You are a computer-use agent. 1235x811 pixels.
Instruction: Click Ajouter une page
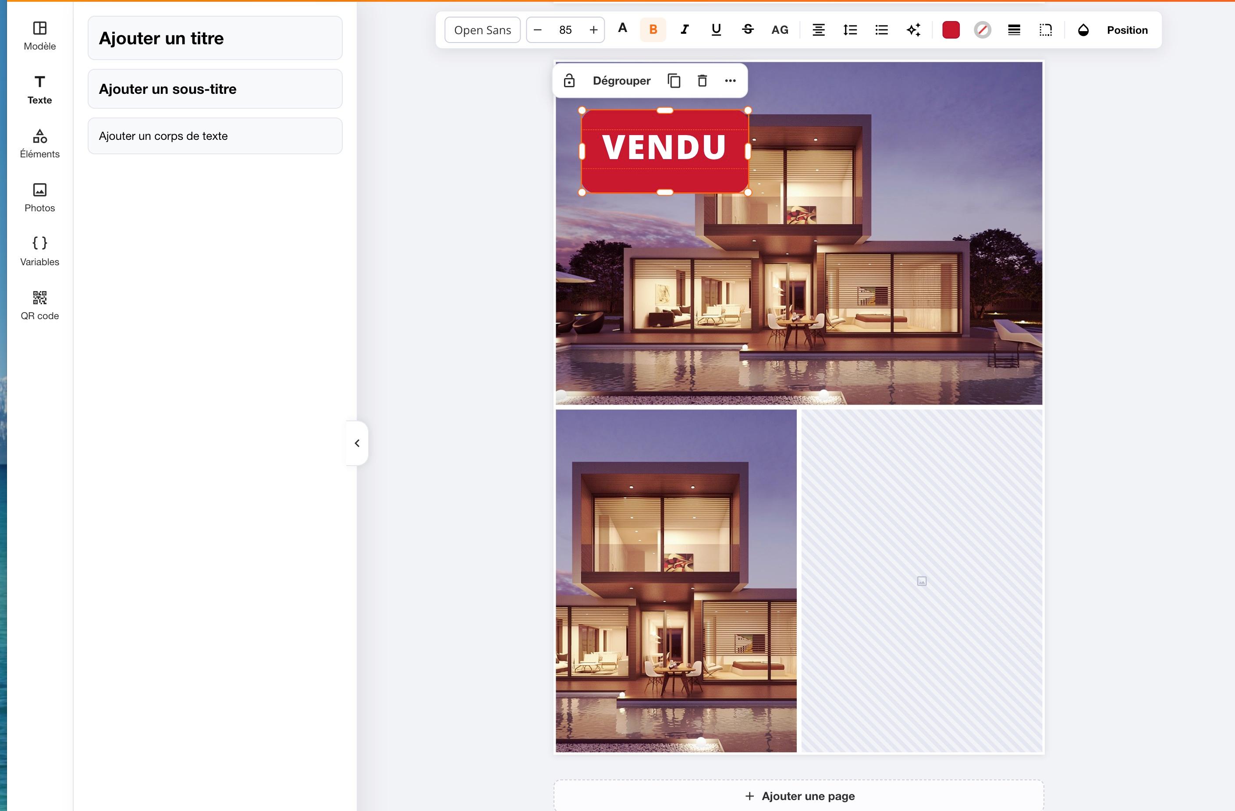point(799,796)
